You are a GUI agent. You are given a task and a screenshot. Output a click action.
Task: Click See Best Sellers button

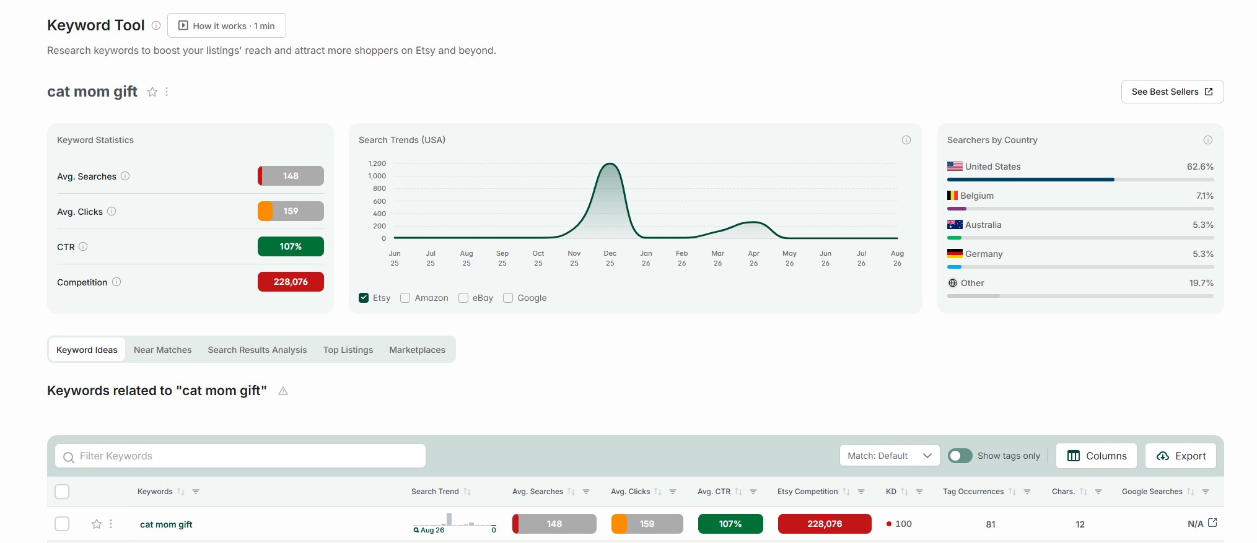1172,92
